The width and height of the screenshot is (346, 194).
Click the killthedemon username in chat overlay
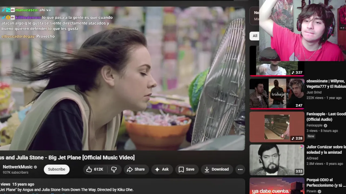click(28, 18)
